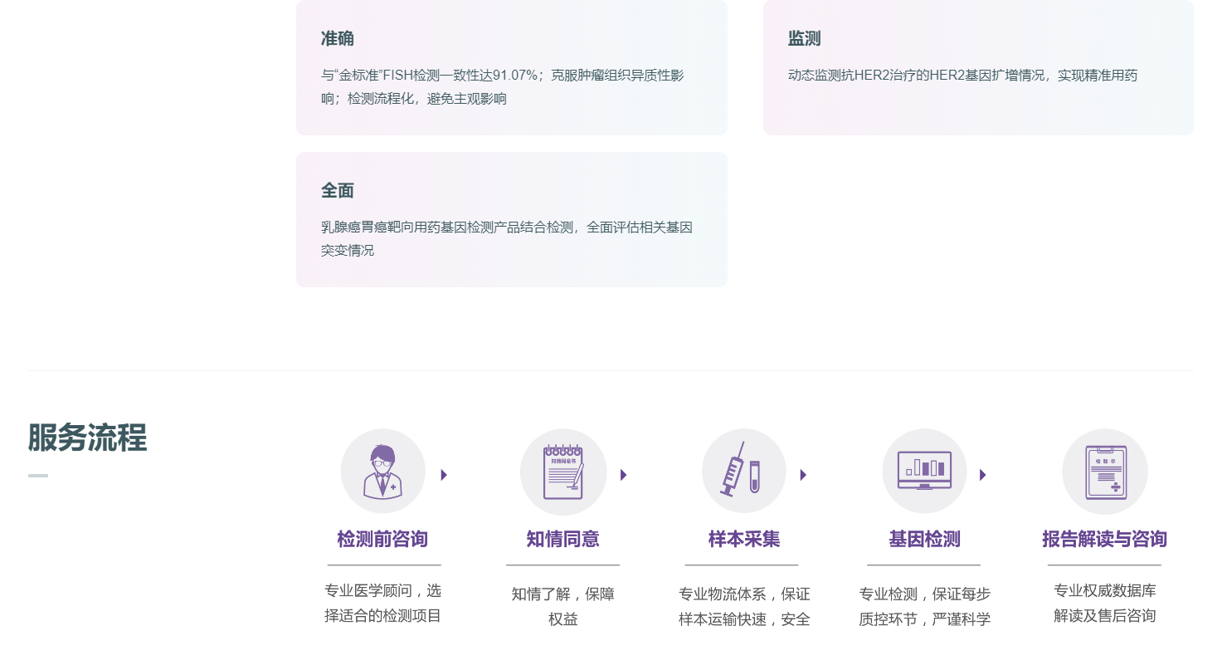1227x670 pixels.
Task: Click arrow after the sample collection icon
Action: pyautogui.click(x=803, y=475)
